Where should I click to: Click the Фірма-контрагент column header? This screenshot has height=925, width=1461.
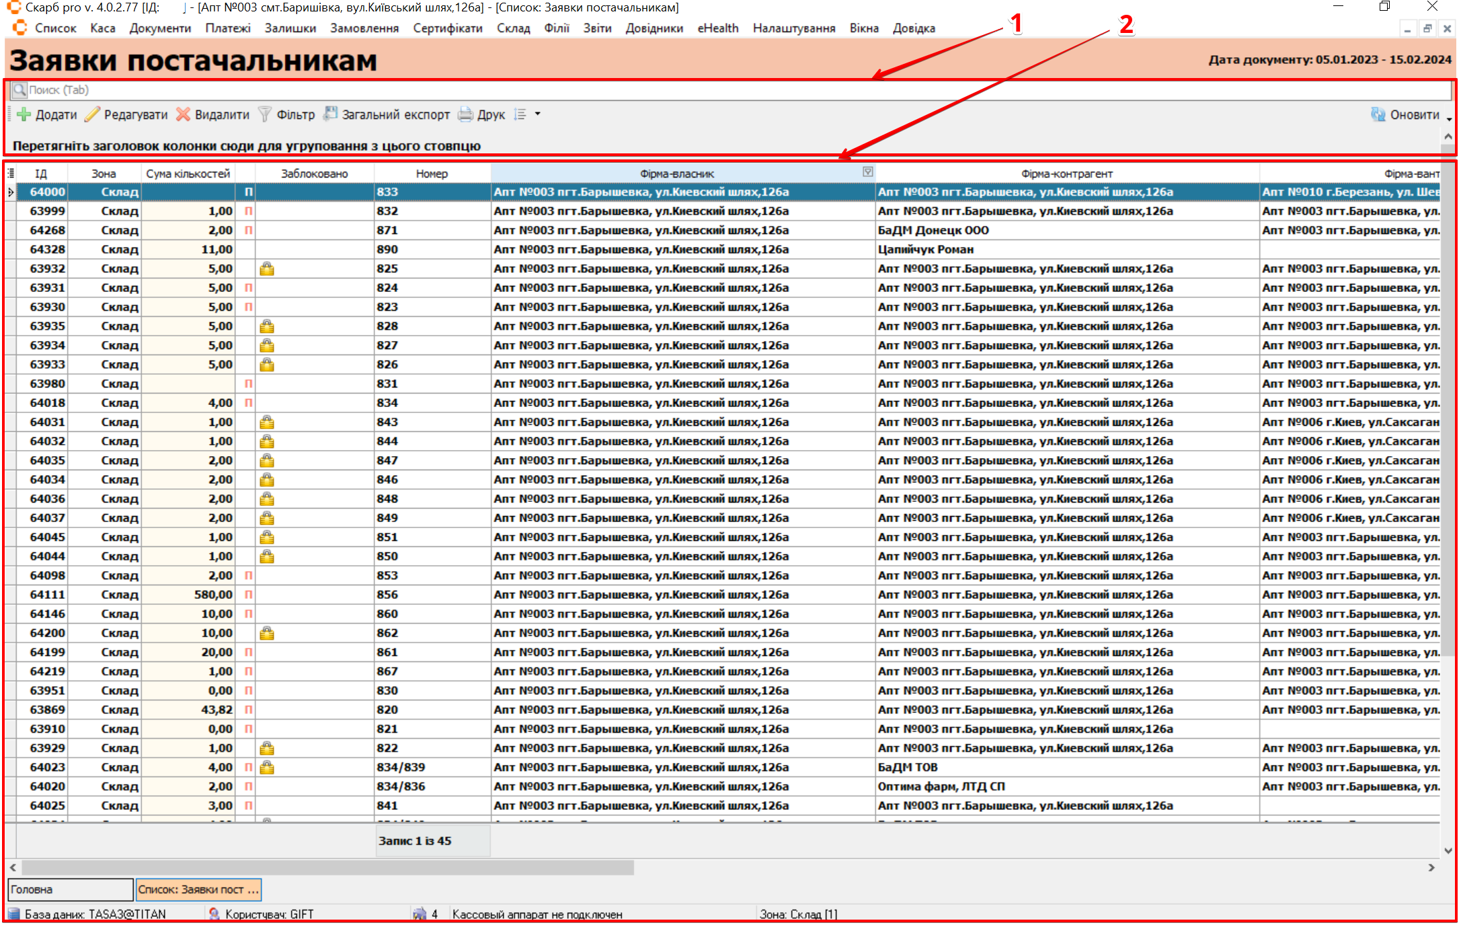[1066, 174]
